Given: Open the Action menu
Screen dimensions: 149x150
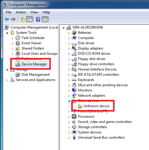Looking at the screenshot, I should pyautogui.click(x=21, y=12).
